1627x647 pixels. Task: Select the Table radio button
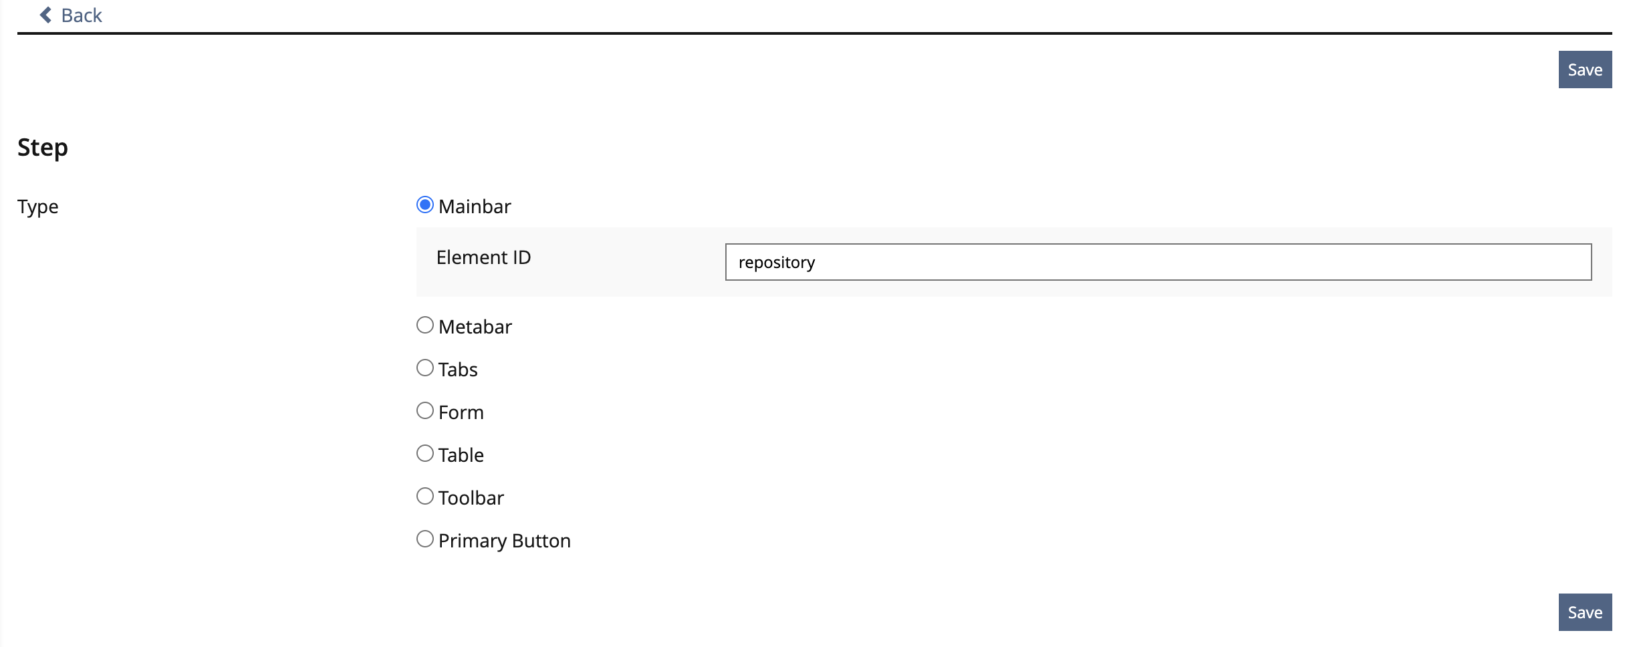pos(425,453)
